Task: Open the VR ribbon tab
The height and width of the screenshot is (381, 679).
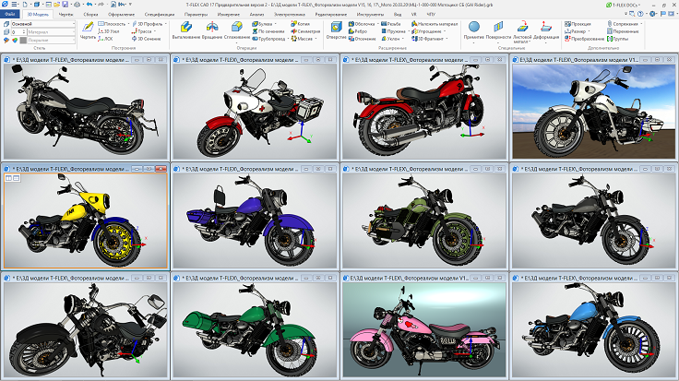Action: point(413,14)
